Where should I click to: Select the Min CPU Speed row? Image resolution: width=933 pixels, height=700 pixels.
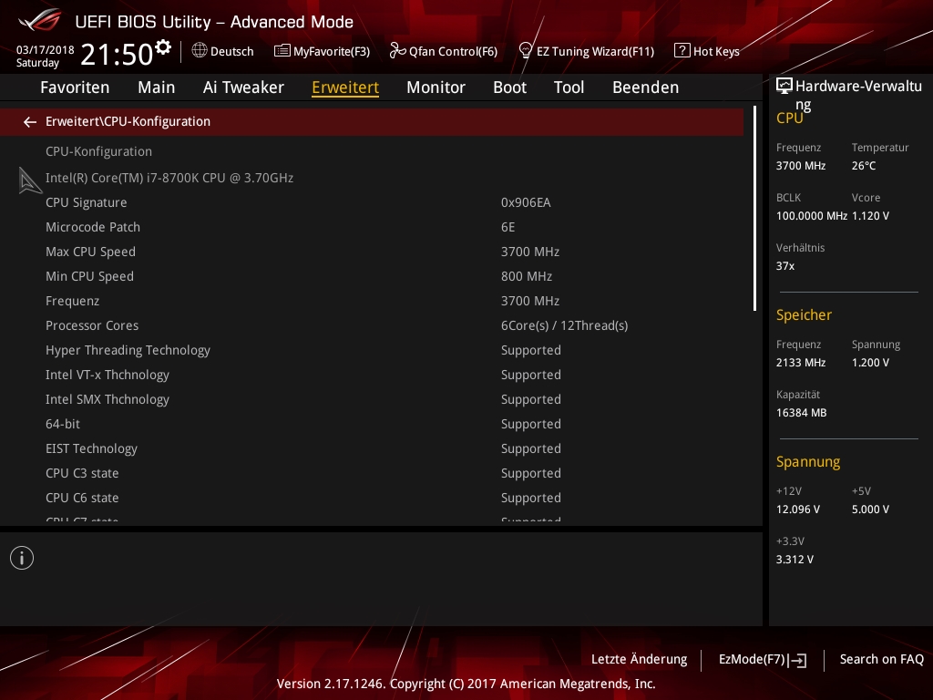coord(372,276)
